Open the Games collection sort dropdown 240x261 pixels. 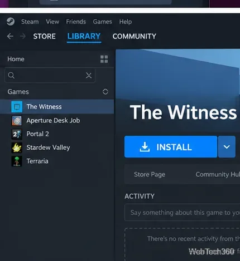coord(105,92)
